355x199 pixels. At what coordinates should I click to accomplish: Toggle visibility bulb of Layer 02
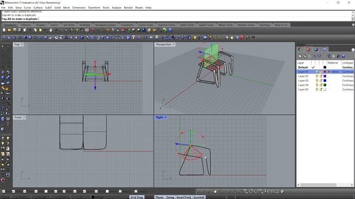click(317, 76)
